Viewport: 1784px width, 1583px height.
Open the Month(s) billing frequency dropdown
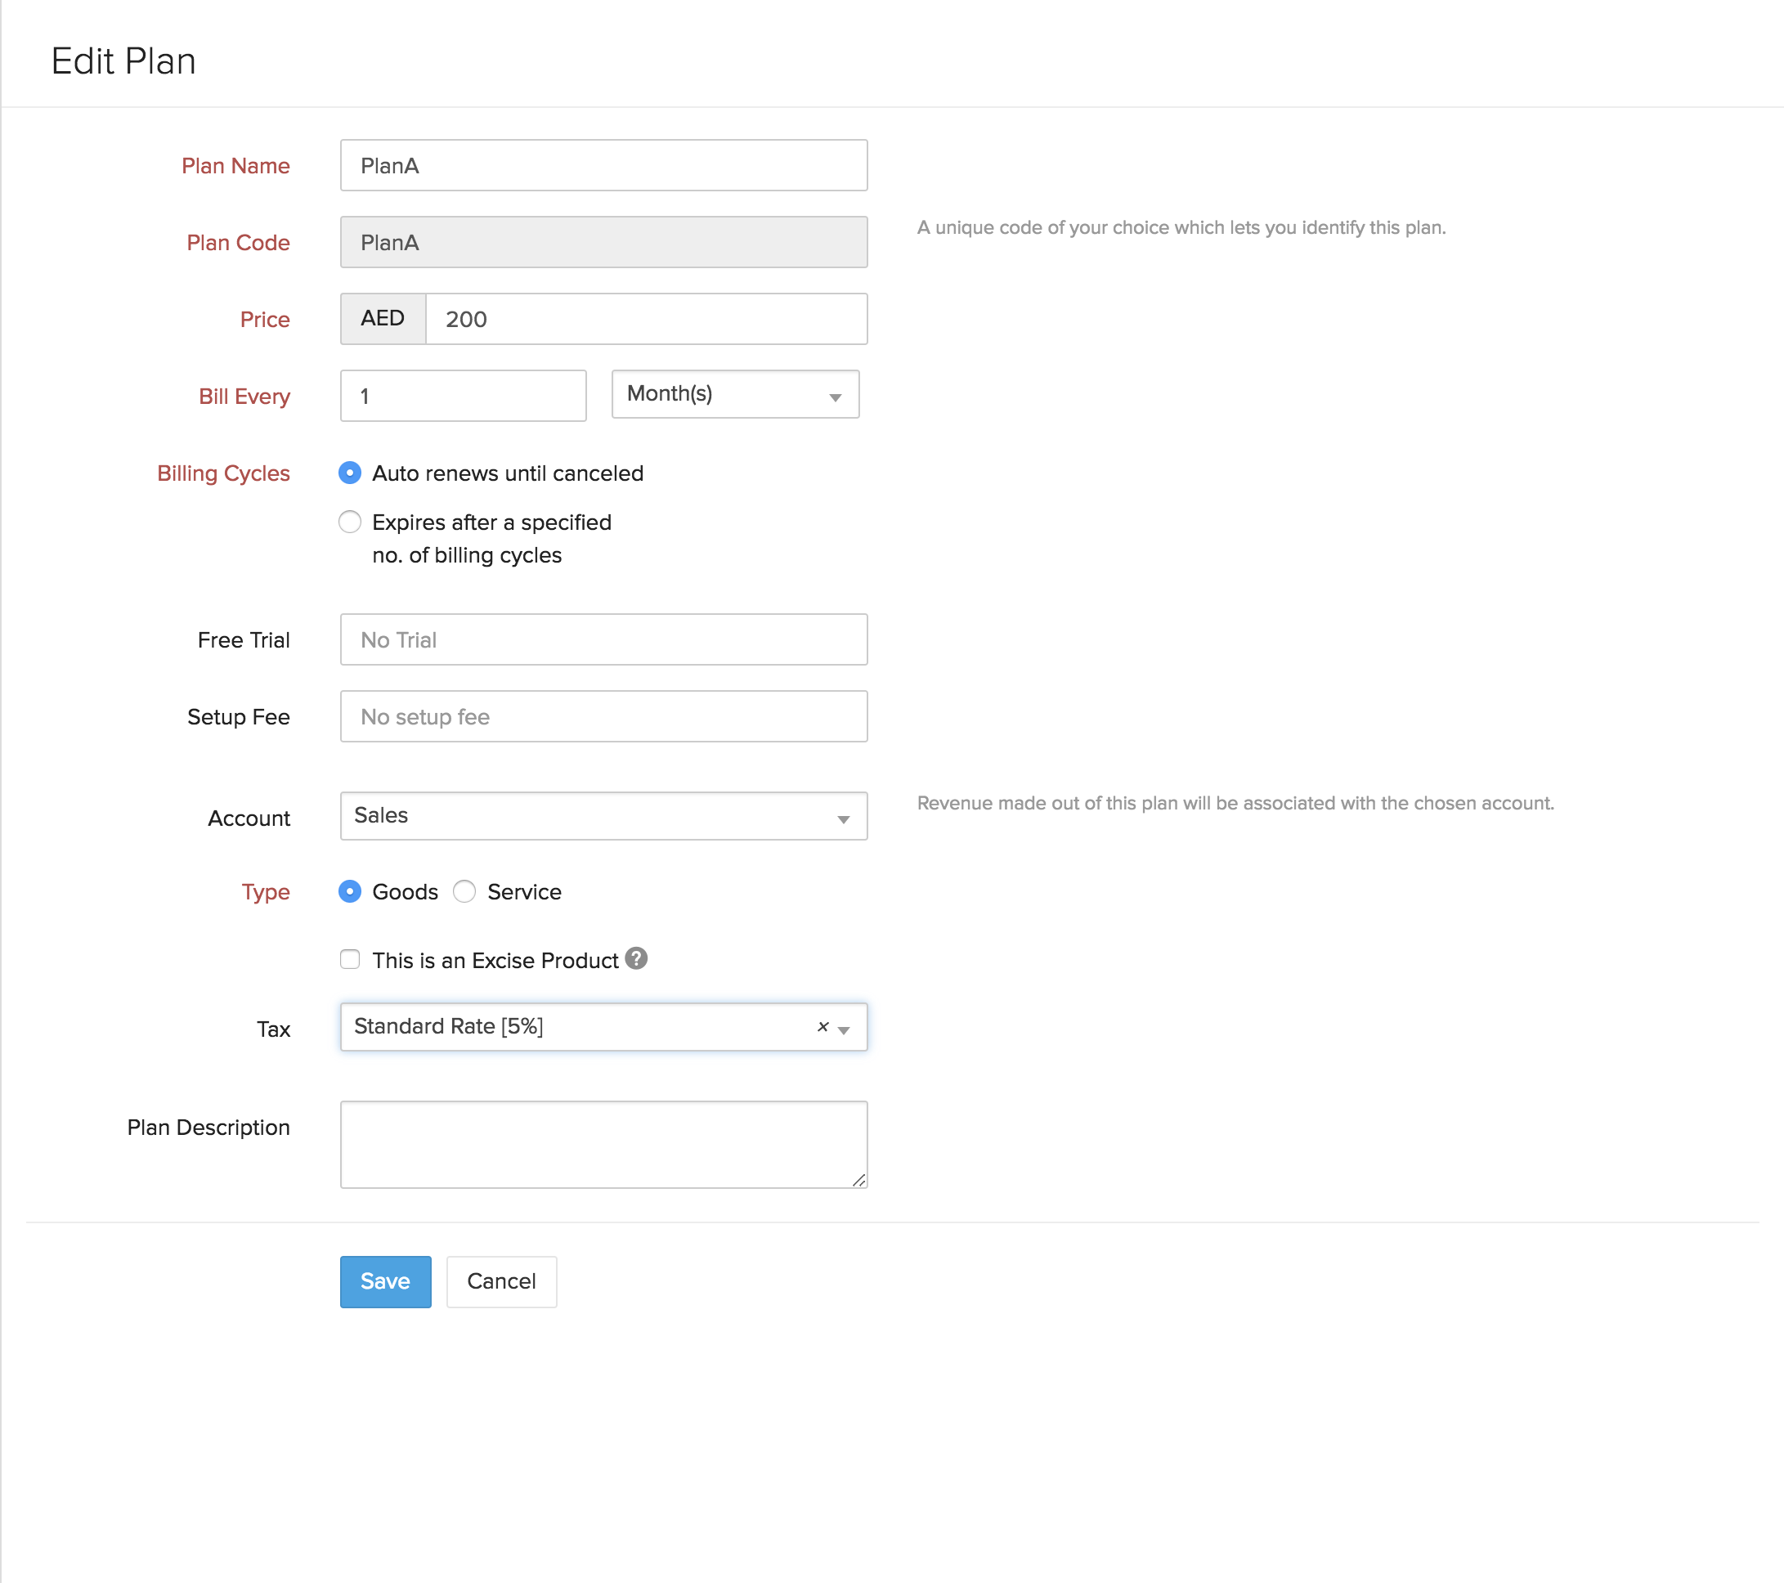[x=734, y=394]
